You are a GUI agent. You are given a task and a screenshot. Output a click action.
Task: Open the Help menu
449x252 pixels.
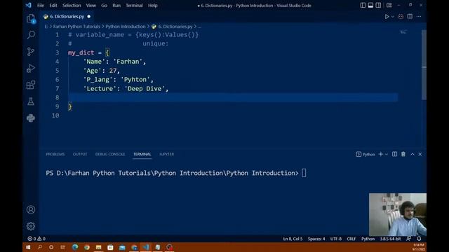[153, 6]
